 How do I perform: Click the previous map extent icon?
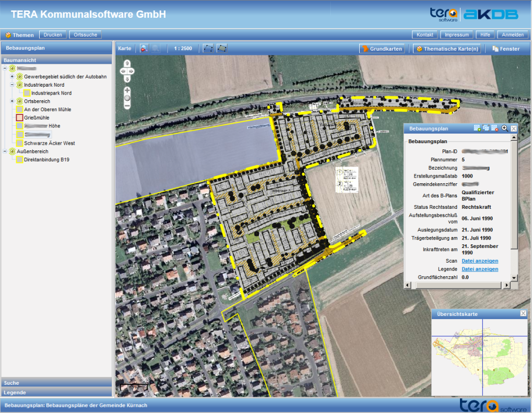pos(144,49)
